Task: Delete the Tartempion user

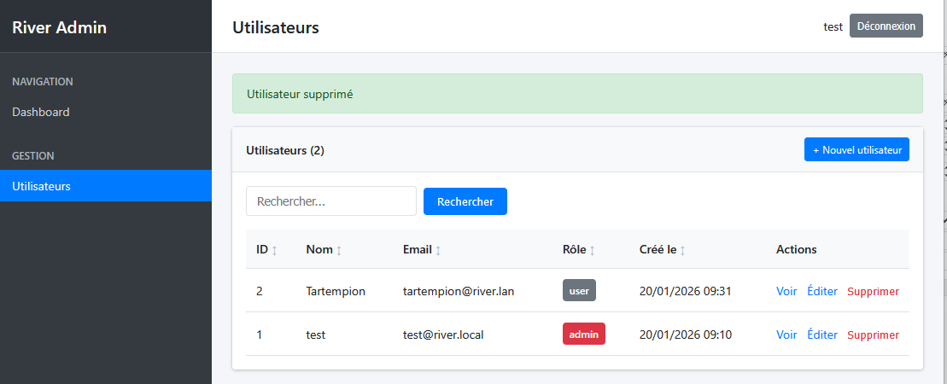Action: (873, 291)
